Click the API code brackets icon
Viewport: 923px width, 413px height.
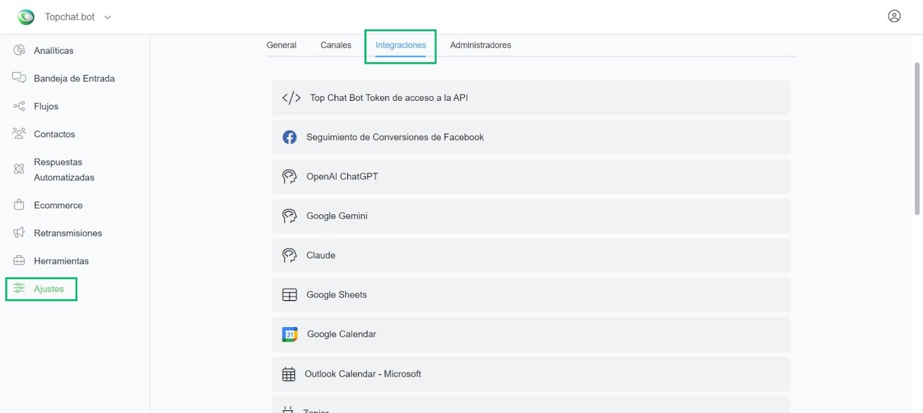[291, 98]
